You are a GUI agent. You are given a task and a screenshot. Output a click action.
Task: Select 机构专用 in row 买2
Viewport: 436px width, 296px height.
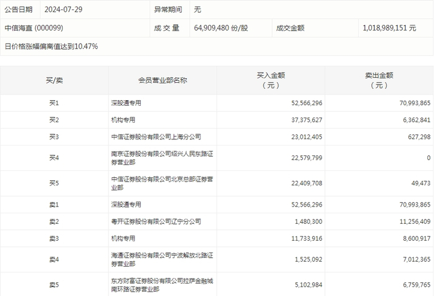point(123,120)
